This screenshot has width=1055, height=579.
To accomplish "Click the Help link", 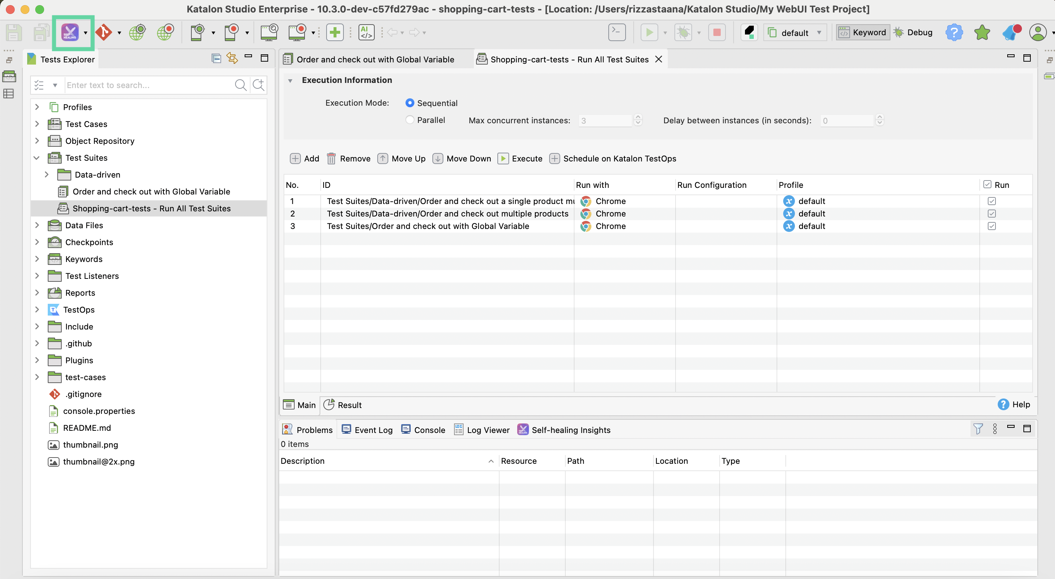I will click(1014, 404).
